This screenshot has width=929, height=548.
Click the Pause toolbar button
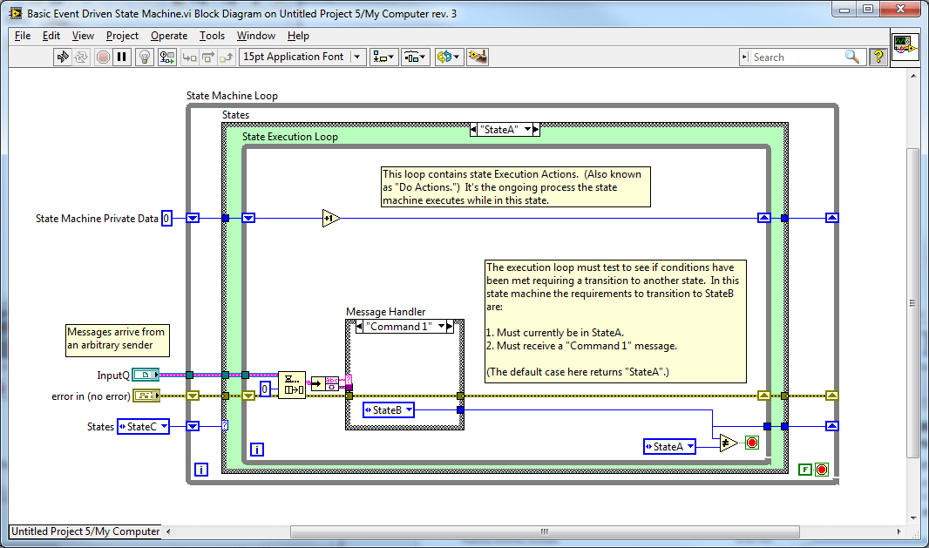pos(122,57)
